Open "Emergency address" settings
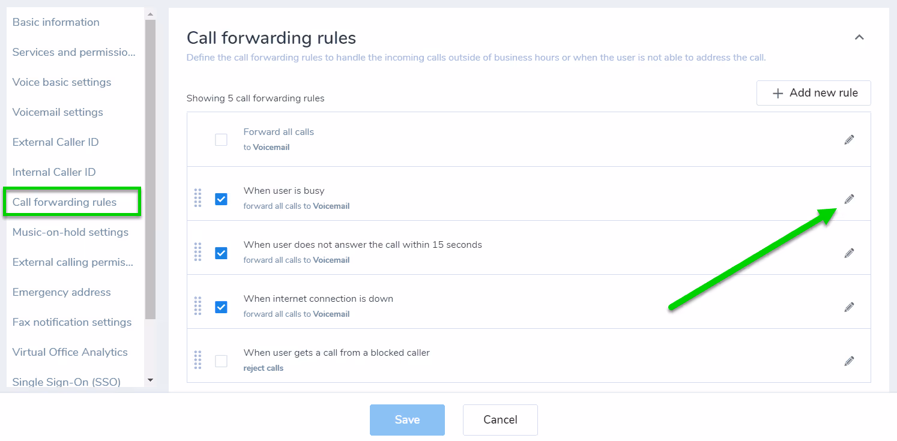This screenshot has height=441, width=897. pyautogui.click(x=61, y=292)
